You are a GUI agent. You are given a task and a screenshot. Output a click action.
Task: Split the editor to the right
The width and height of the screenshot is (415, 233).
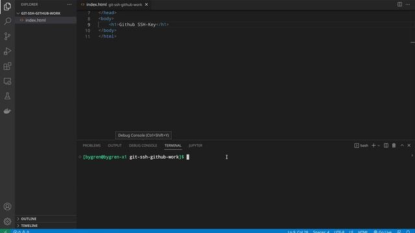399,5
